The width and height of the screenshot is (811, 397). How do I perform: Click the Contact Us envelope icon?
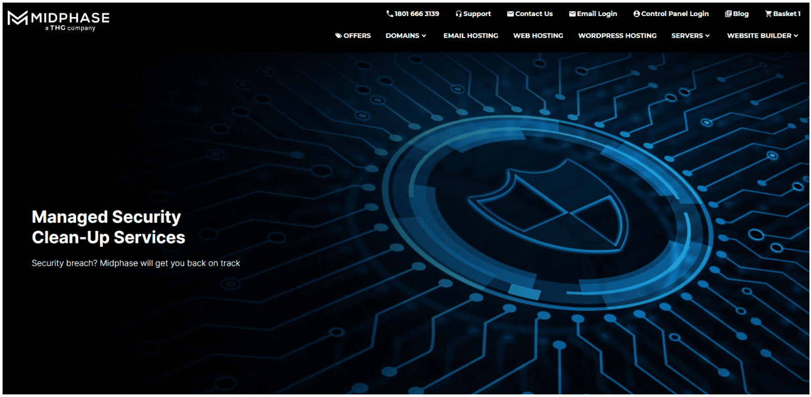click(510, 14)
